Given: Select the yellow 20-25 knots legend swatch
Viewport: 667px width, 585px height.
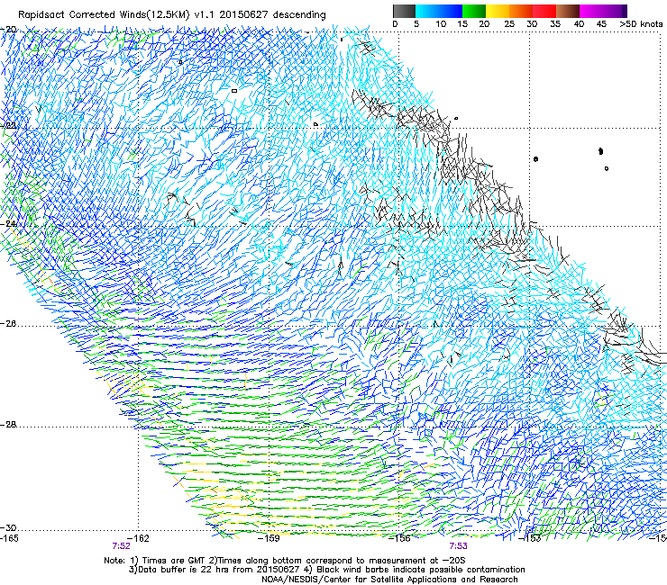Looking at the screenshot, I should point(498,11).
